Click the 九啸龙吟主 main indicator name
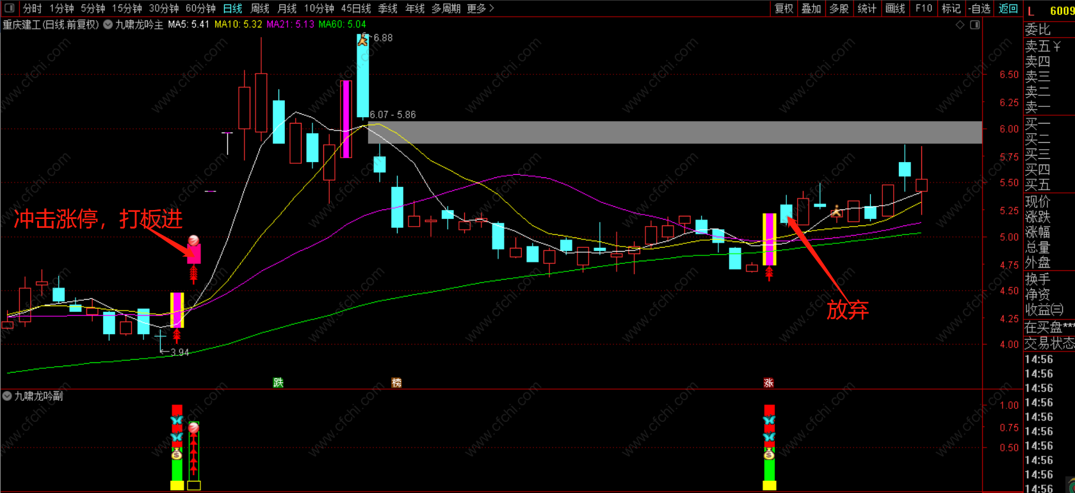The height and width of the screenshot is (493, 1075). point(139,24)
